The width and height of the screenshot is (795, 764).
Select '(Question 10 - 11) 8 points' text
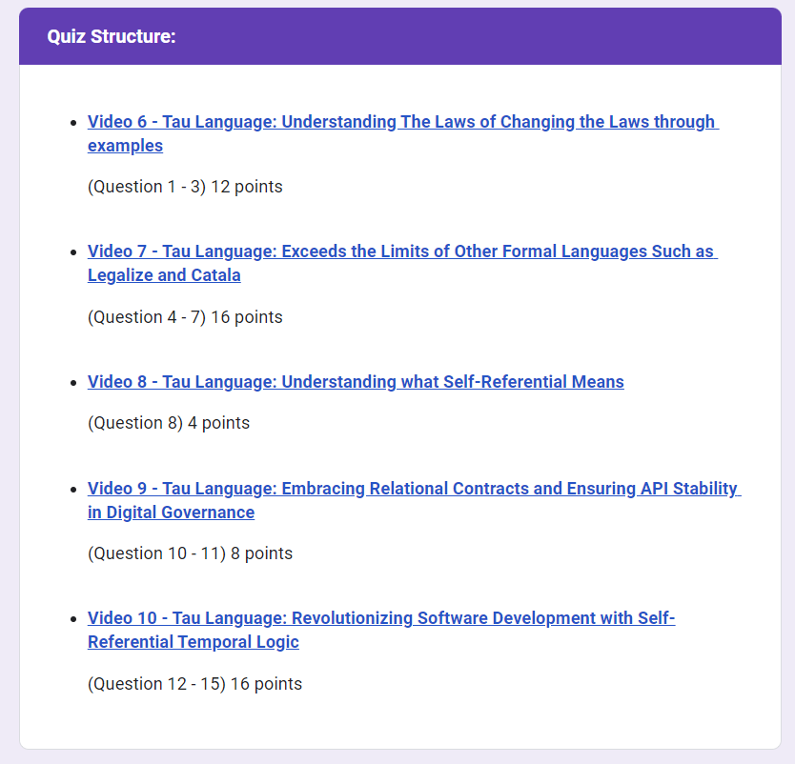click(x=190, y=553)
